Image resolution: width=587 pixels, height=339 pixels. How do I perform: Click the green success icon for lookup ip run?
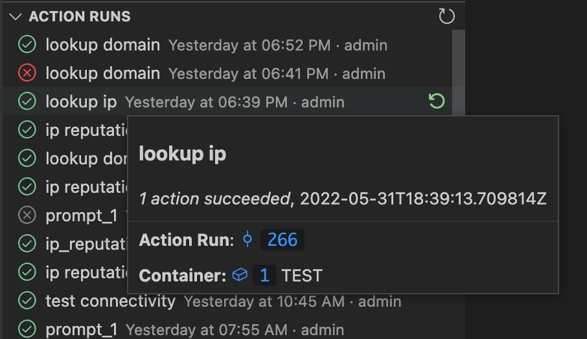pyautogui.click(x=27, y=102)
